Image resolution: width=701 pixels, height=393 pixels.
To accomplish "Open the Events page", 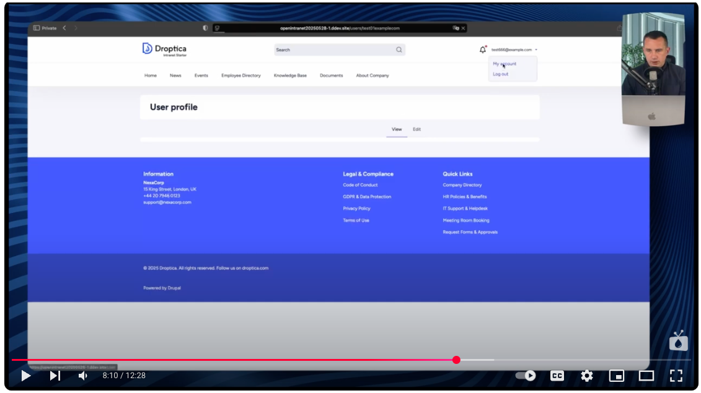I will point(201,76).
